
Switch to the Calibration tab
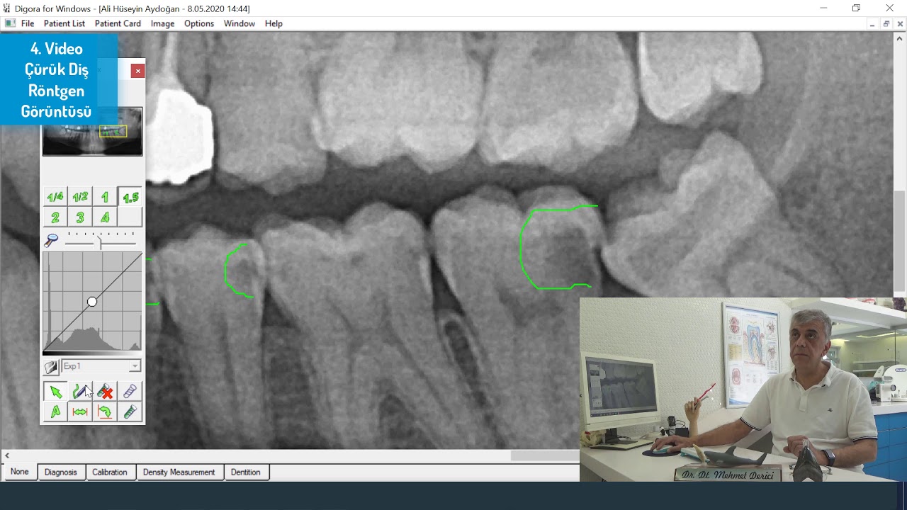pos(110,472)
